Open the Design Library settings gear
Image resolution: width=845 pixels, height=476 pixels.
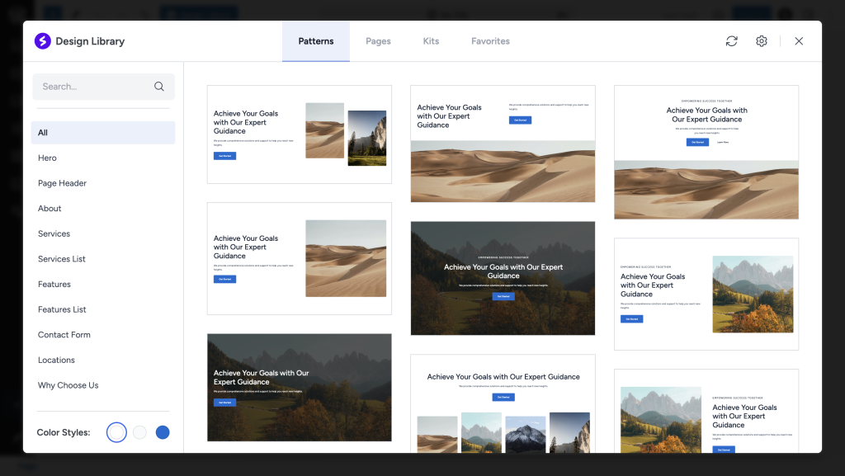(761, 40)
